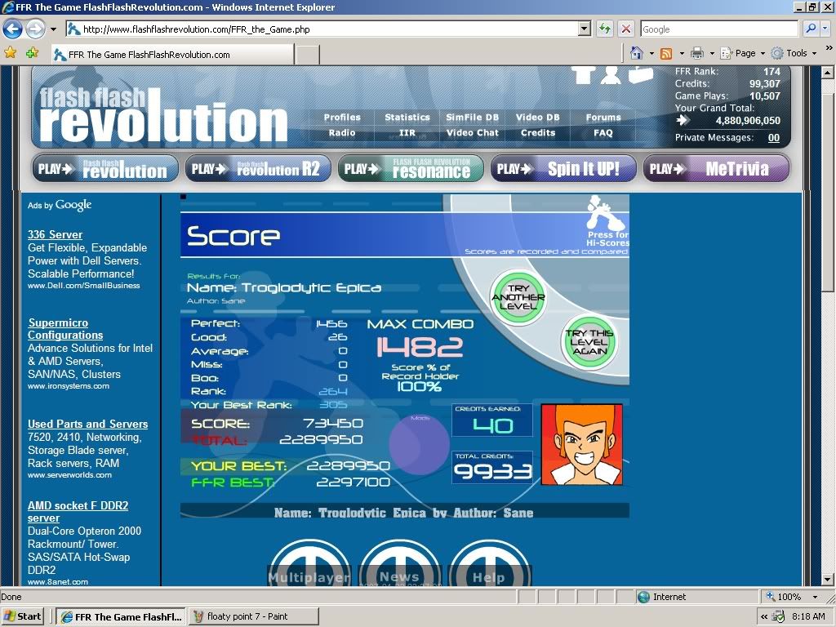Image resolution: width=836 pixels, height=627 pixels.
Task: Open the 336 Server ad link
Action: pyautogui.click(x=55, y=234)
